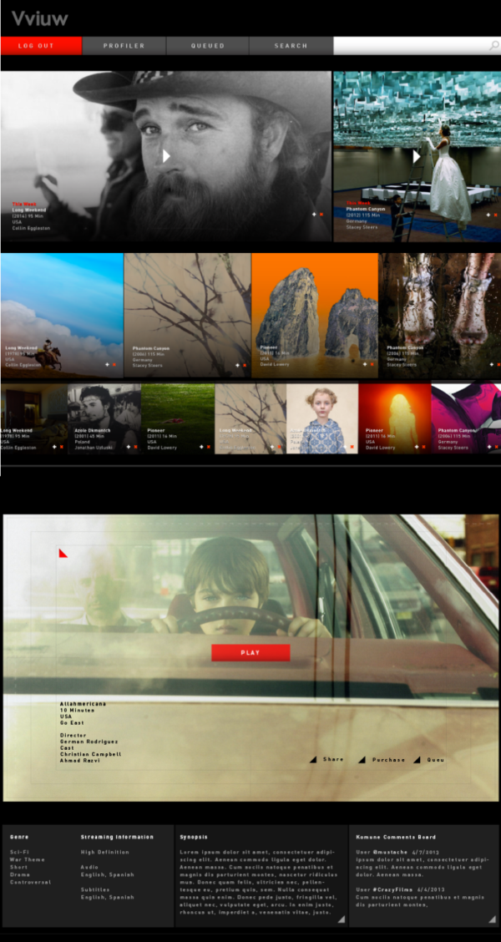Image resolution: width=501 pixels, height=942 pixels.
Task: Play the Long Weekend featured film
Action: click(166, 156)
